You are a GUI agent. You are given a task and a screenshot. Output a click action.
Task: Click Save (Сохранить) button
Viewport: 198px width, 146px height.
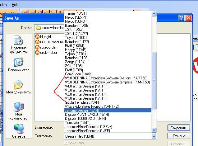[179, 128]
